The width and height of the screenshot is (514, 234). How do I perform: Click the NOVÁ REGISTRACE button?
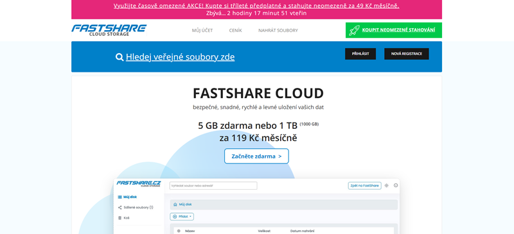click(407, 54)
